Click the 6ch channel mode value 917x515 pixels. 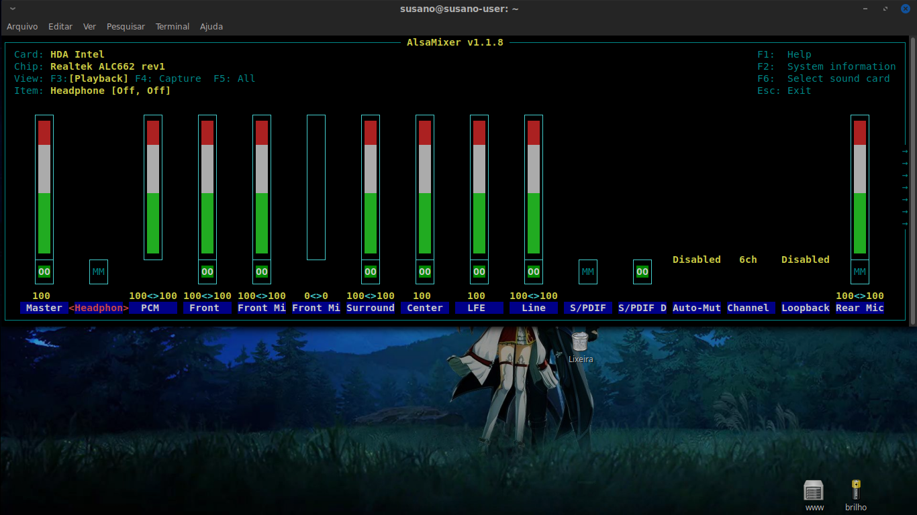click(x=748, y=260)
